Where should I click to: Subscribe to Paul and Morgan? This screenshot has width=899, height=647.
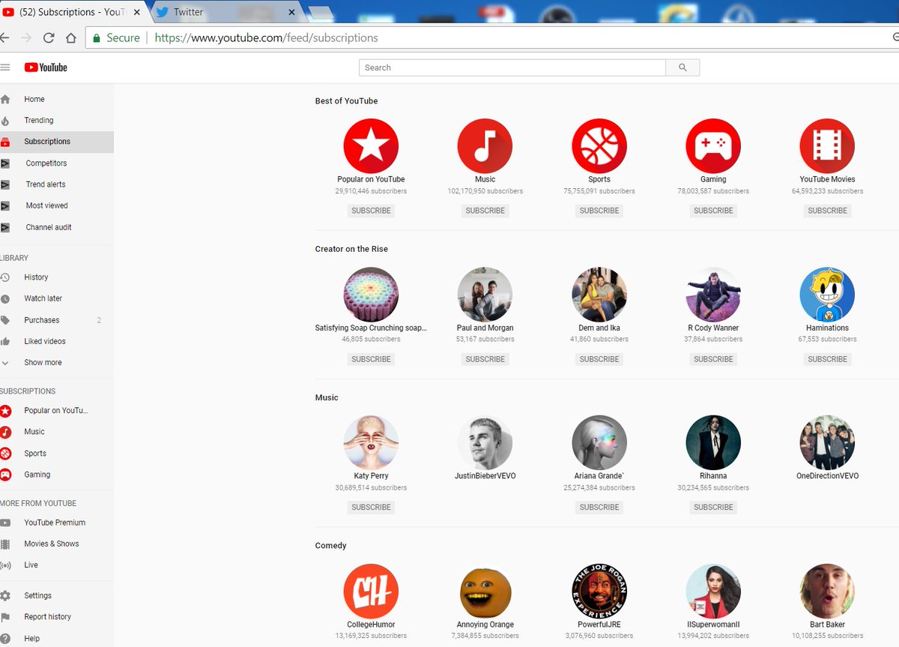point(485,359)
